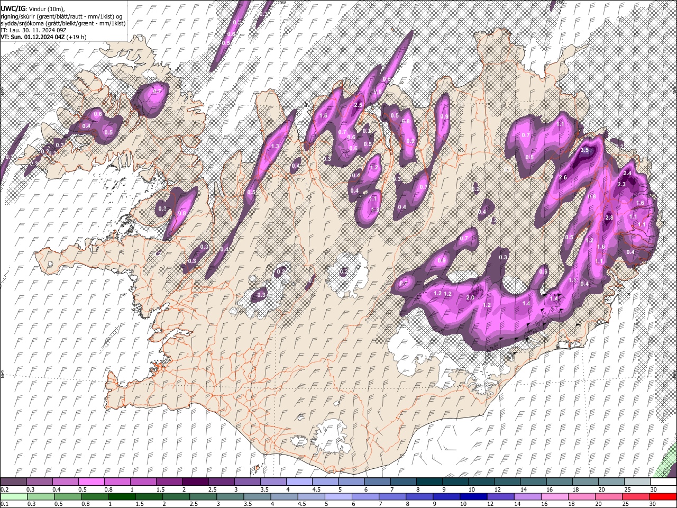Click the 'VT: Sun. 01.12.2024 04Z (+19 h)' line

43,37
